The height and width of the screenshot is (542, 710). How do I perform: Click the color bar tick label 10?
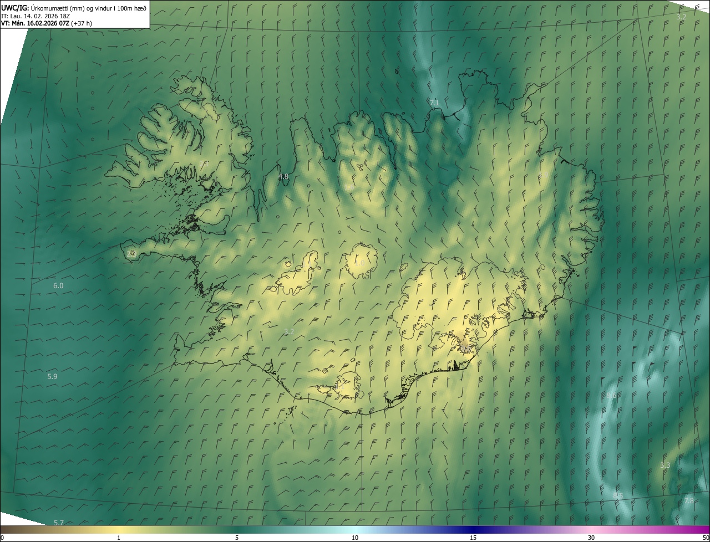(355, 538)
